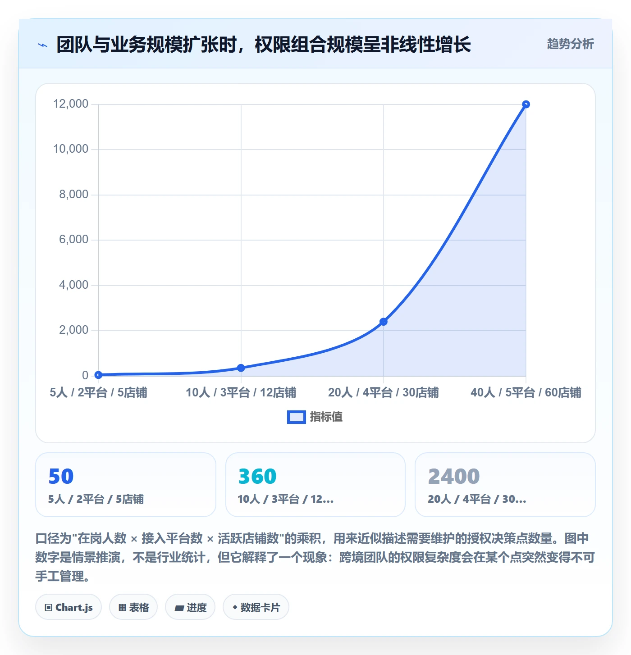Screen dimensions: 631x655
Task: Select the data point at 40人 / 5平台 / 60店铺
Action: click(x=526, y=105)
